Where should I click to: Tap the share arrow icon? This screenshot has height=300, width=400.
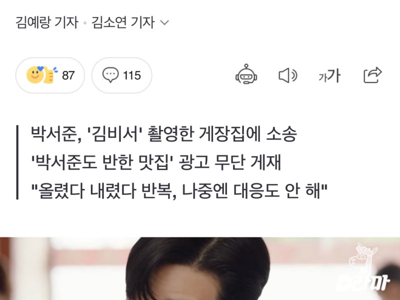(x=372, y=75)
